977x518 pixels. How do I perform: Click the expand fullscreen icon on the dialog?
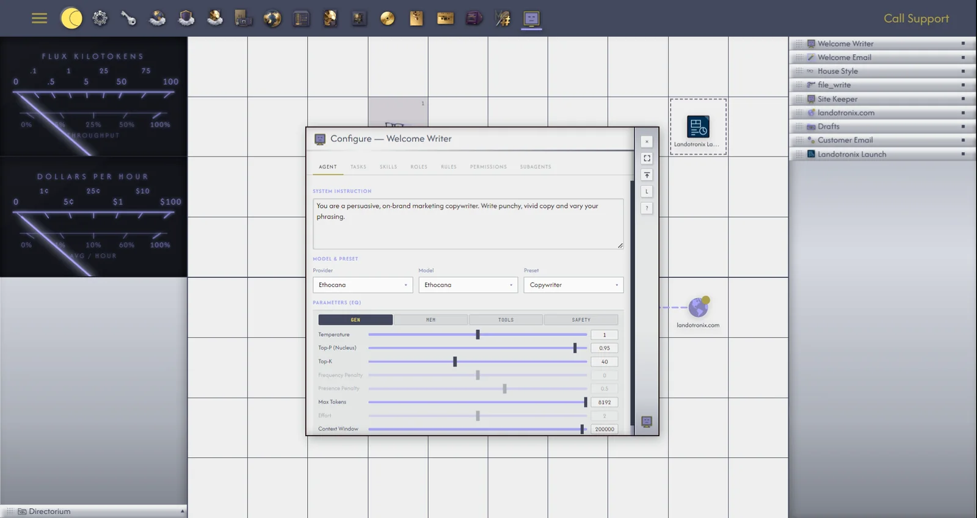tap(647, 158)
